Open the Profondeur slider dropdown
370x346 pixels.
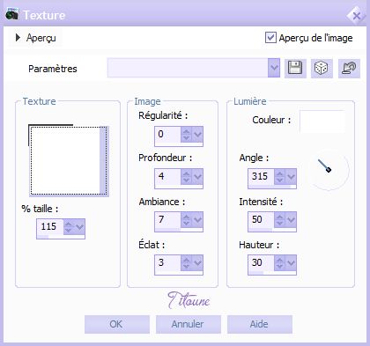197,177
